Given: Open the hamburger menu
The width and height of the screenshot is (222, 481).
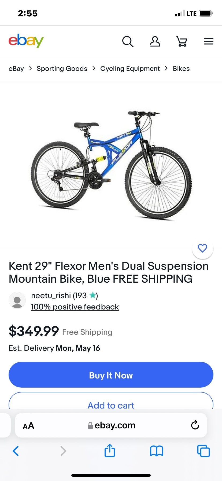Looking at the screenshot, I should 208,42.
